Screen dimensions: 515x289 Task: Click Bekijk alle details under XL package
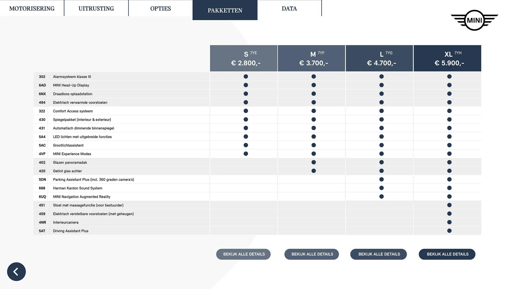447,254
